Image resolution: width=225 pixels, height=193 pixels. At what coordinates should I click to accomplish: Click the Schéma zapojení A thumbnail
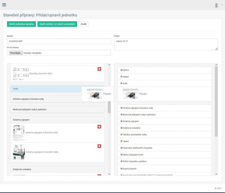click(19, 133)
